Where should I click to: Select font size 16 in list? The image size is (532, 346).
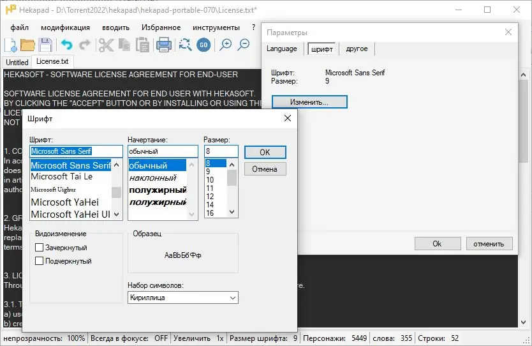point(216,213)
